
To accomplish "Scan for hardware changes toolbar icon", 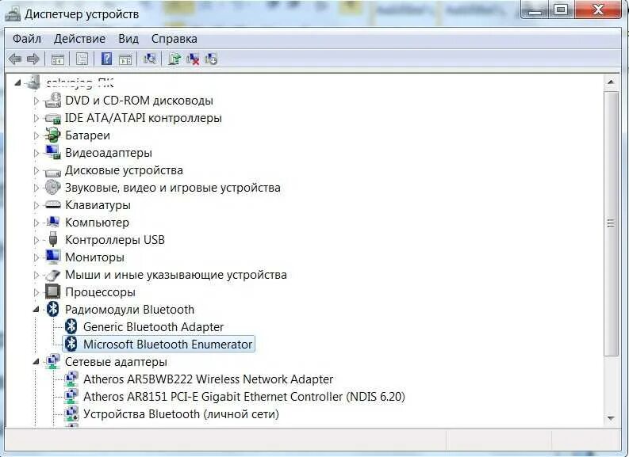I will [x=150, y=59].
